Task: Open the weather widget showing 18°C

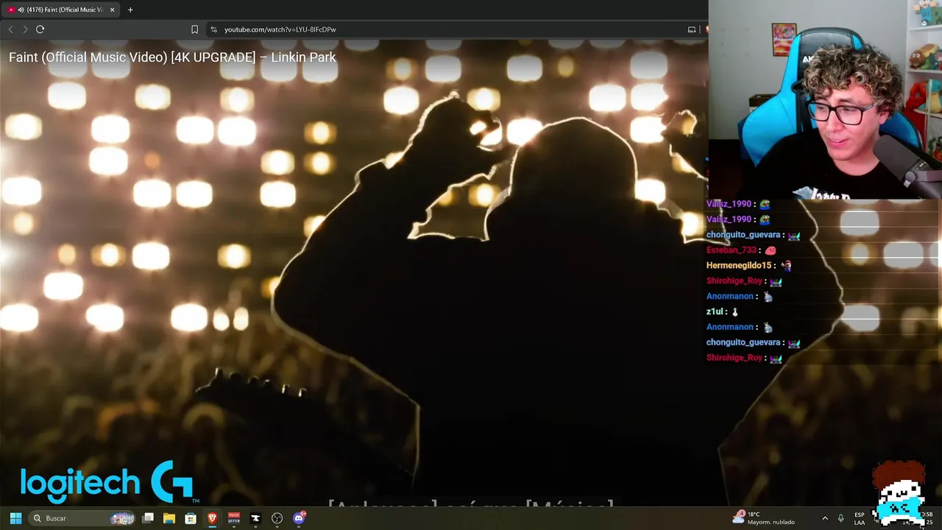Action: pos(764,518)
